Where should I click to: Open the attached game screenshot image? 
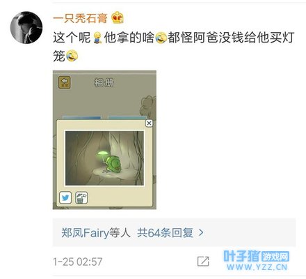click(104, 139)
